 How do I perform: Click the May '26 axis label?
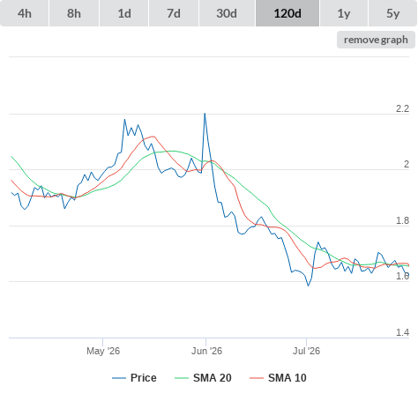(103, 351)
